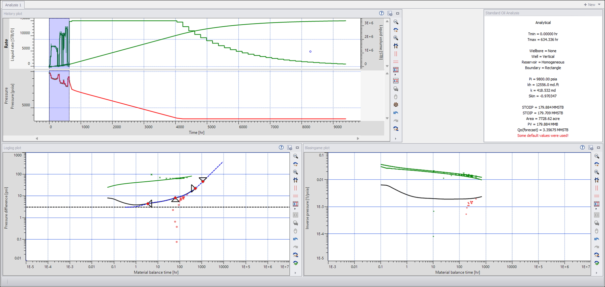Reset Loglog plot to home view
Image resolution: width=605 pixels, height=287 pixels.
295,164
